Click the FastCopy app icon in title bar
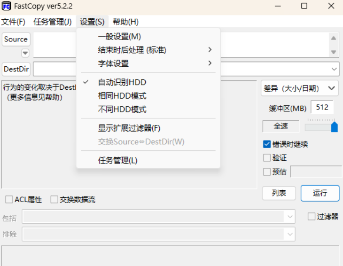This screenshot has height=266, width=343. (x=6, y=6)
